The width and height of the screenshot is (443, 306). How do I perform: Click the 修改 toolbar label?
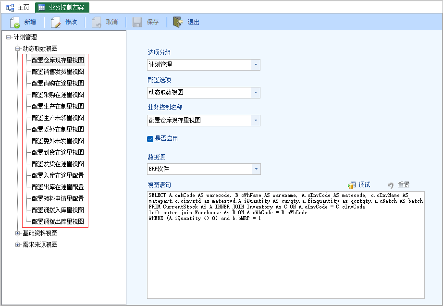click(71, 22)
